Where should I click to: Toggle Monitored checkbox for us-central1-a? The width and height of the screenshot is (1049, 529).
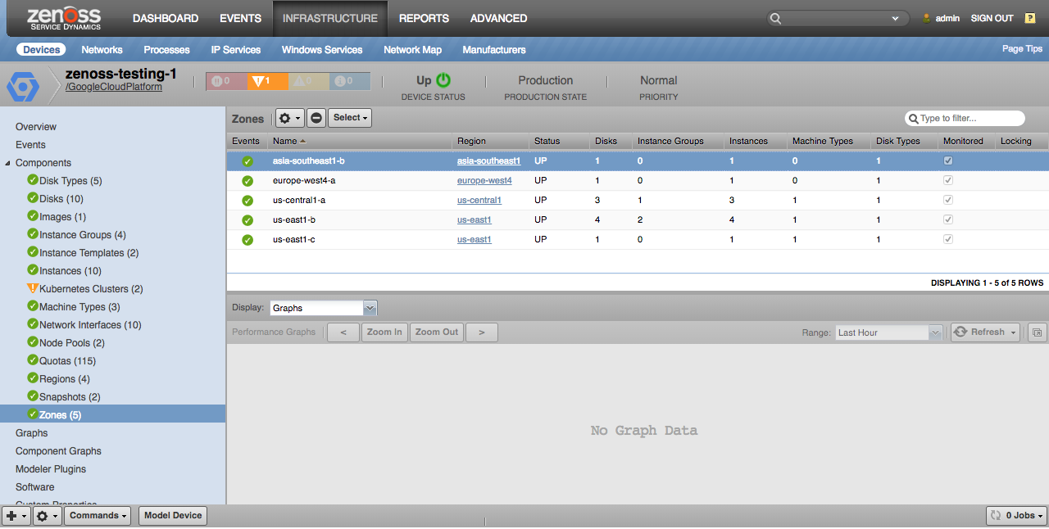pyautogui.click(x=948, y=200)
